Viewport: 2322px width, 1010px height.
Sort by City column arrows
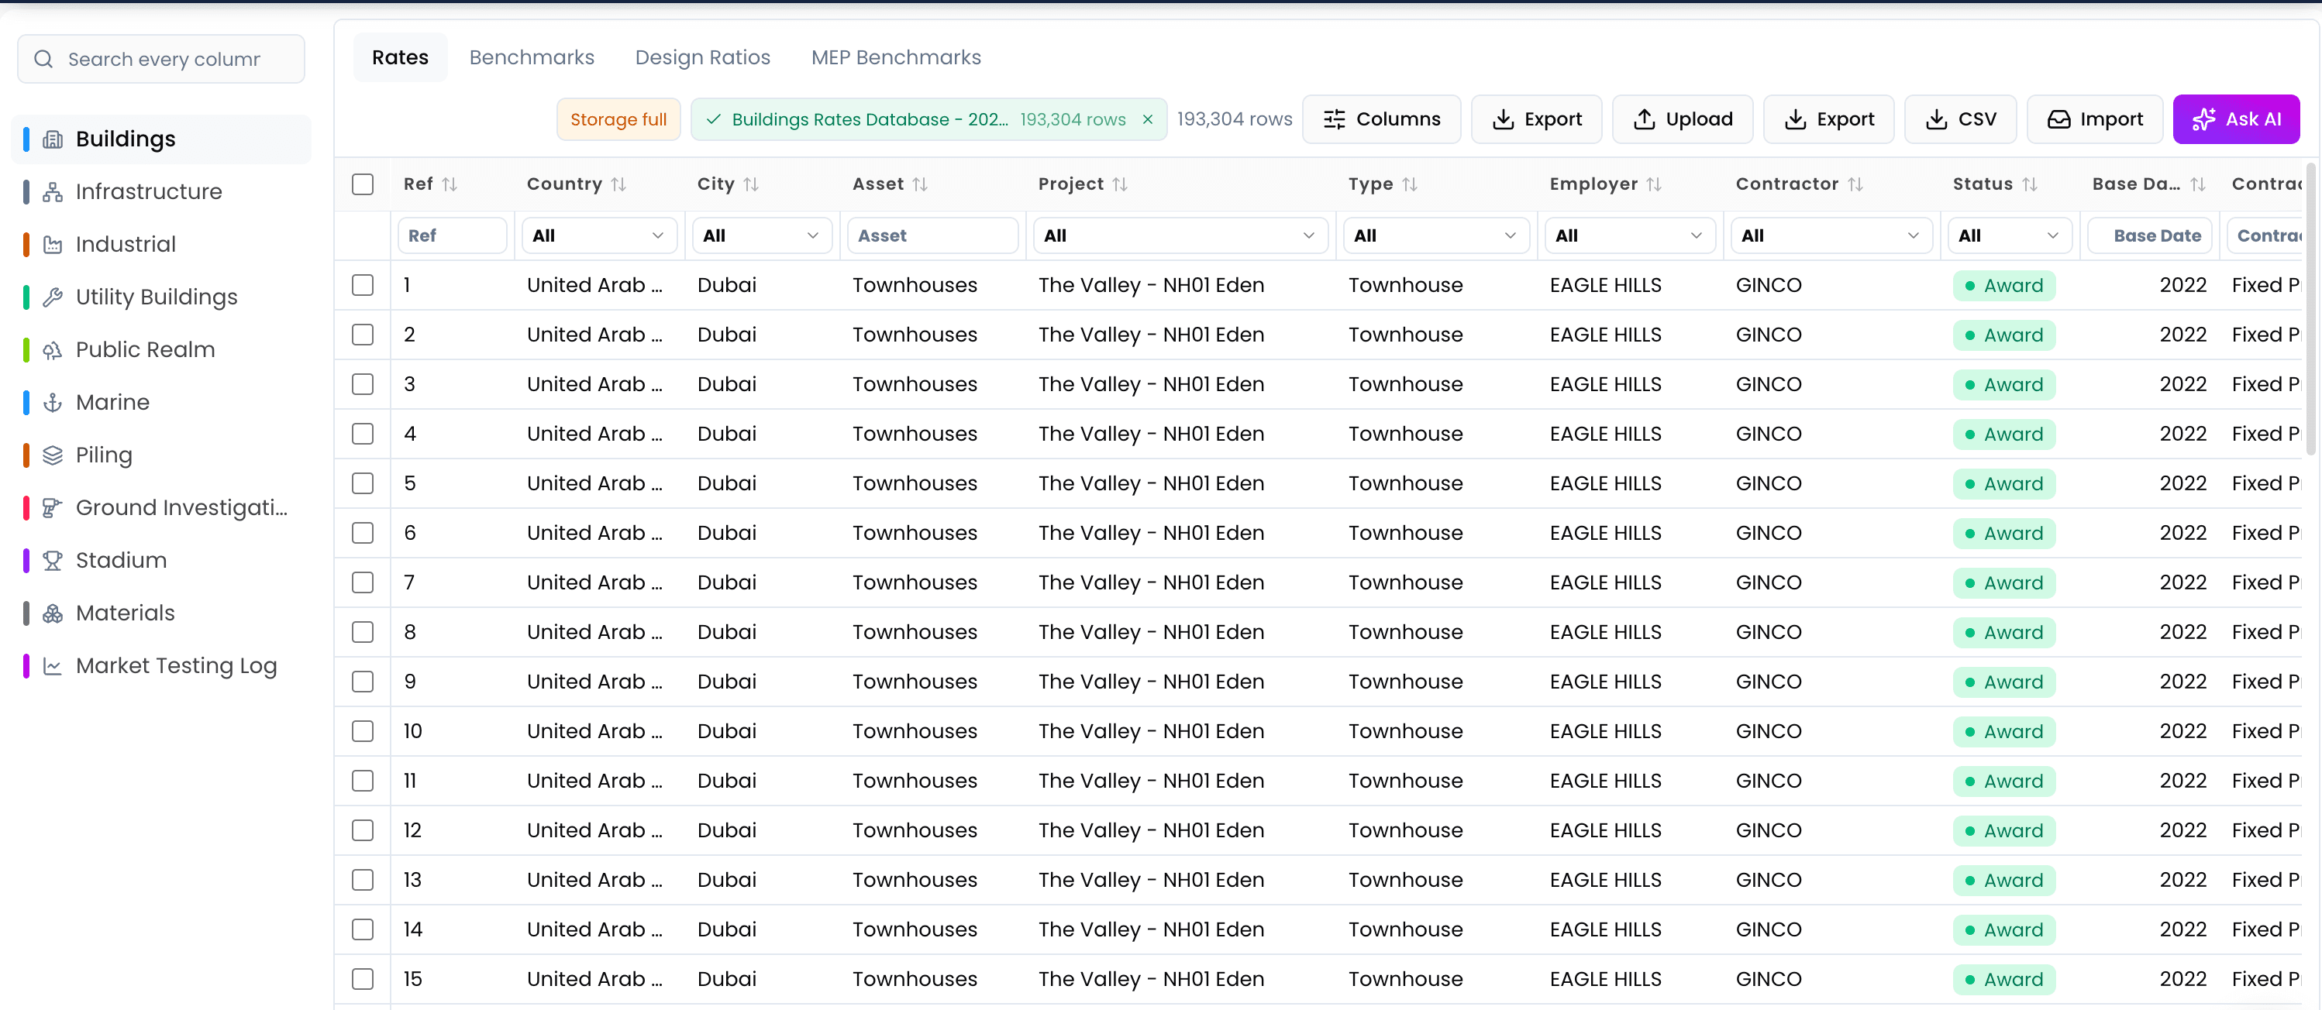tap(751, 184)
